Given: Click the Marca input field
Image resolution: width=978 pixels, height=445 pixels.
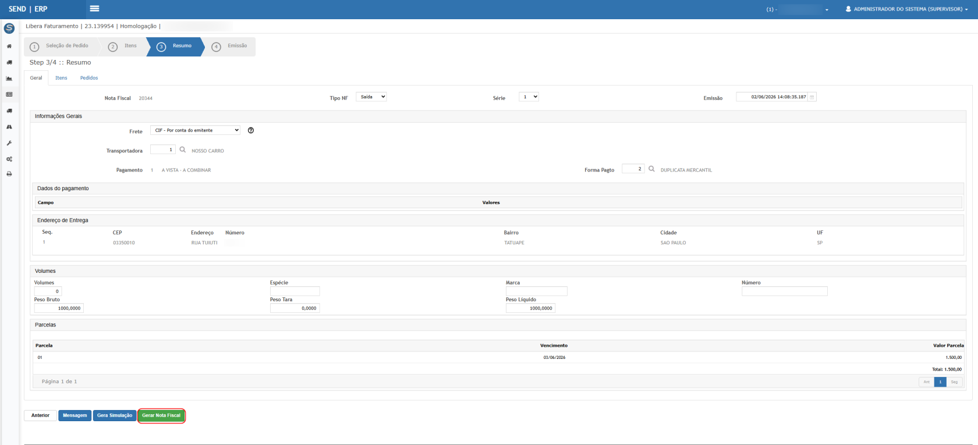Looking at the screenshot, I should coord(536,291).
